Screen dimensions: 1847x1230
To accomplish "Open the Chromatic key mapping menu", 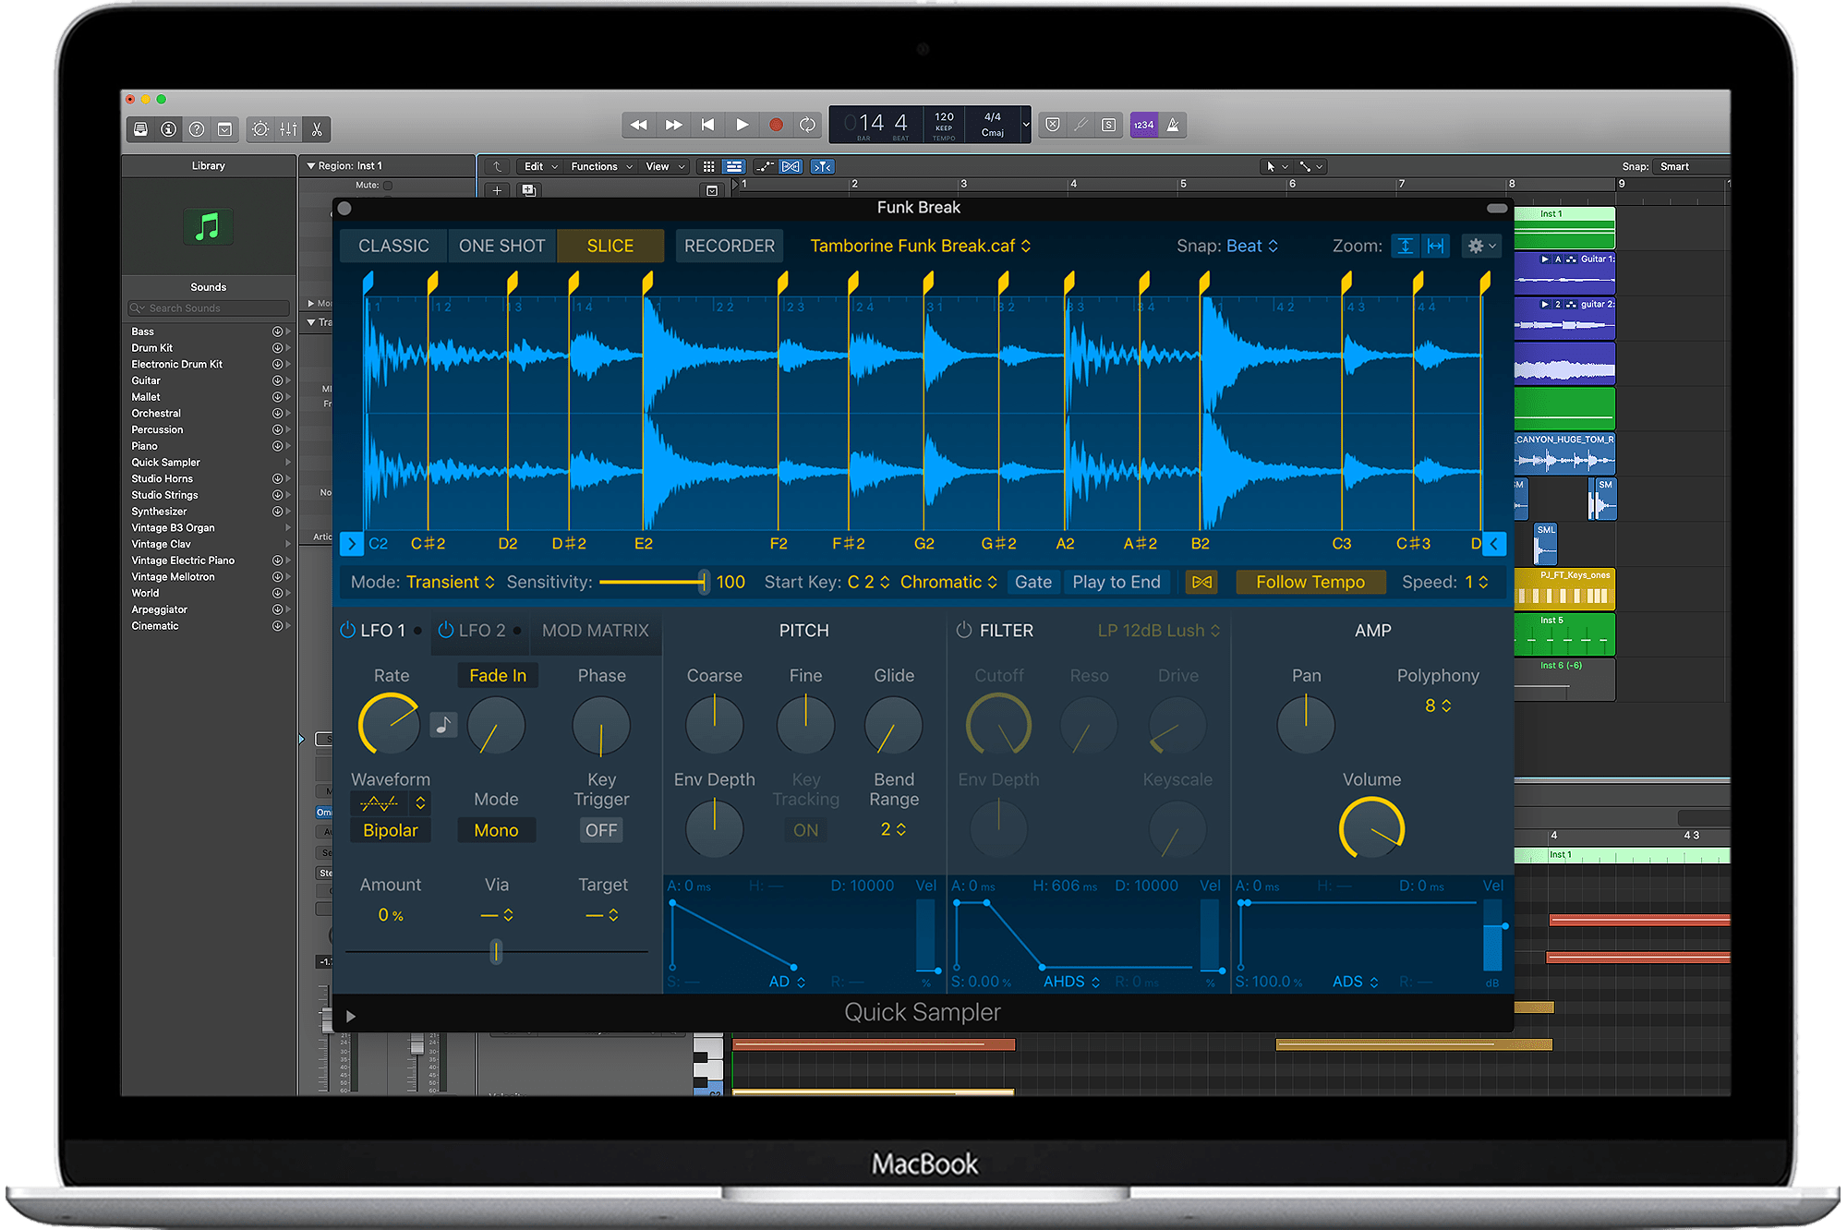I will pos(948,582).
